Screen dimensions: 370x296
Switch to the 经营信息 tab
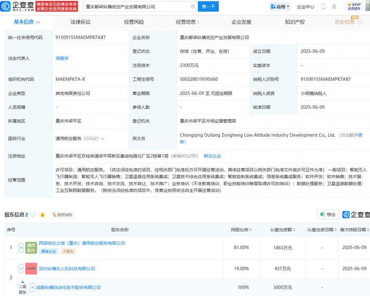click(187, 22)
